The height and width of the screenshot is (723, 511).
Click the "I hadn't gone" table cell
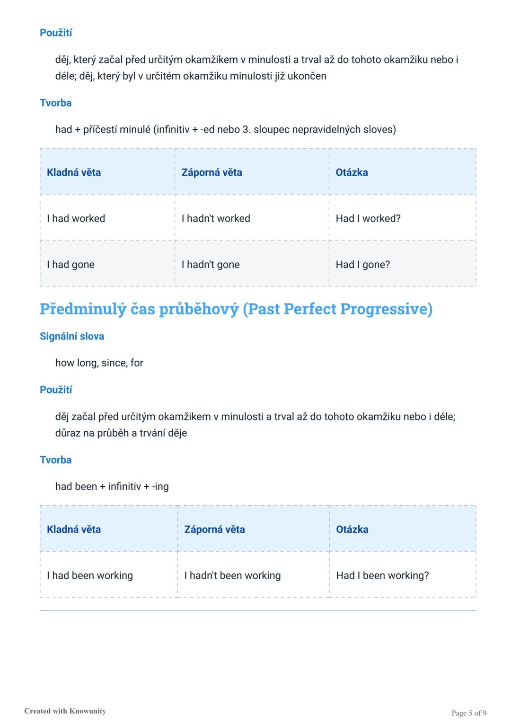[x=211, y=264]
